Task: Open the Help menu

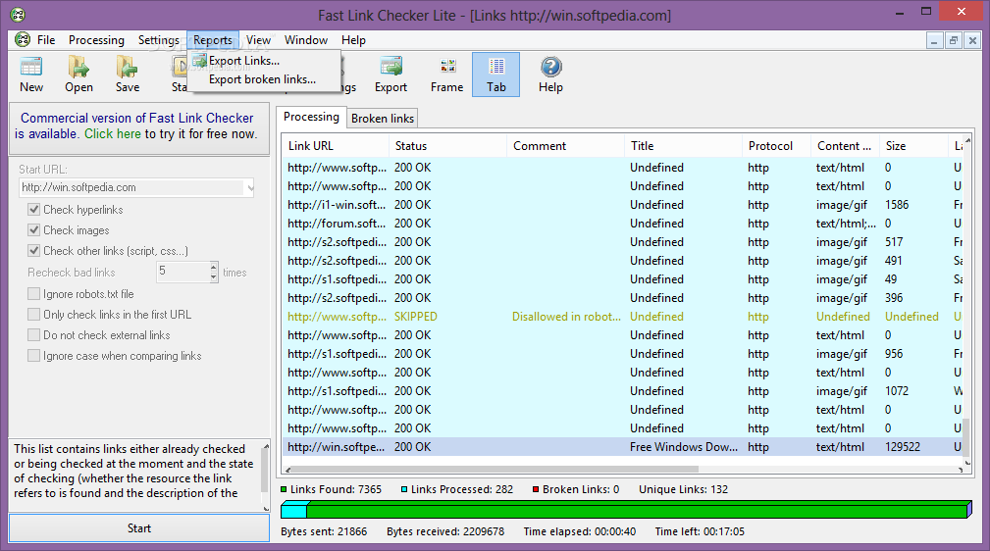Action: 353,40
